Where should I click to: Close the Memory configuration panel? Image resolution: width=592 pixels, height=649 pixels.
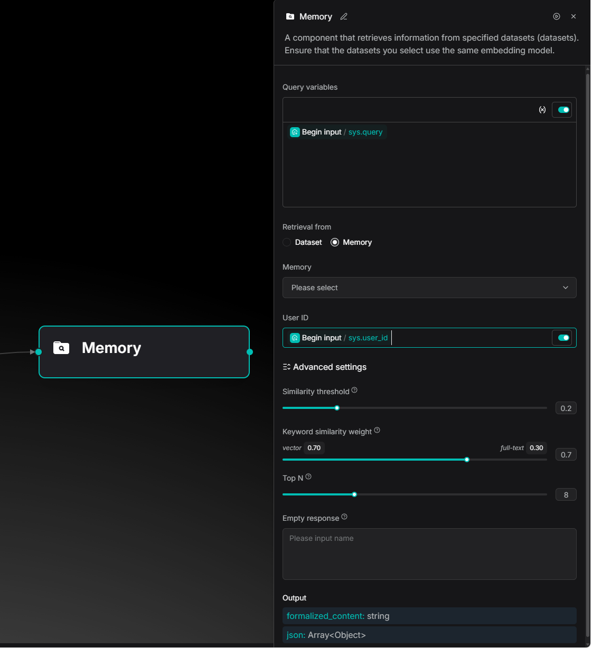(x=574, y=17)
